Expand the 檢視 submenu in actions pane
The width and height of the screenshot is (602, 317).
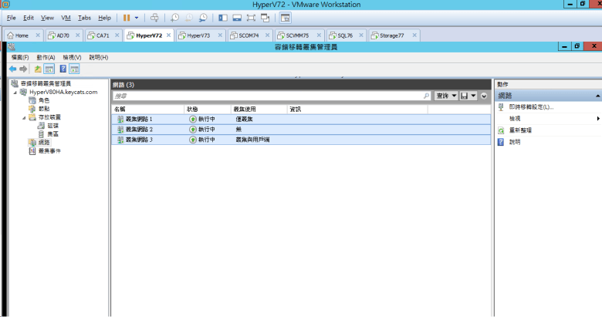point(598,119)
